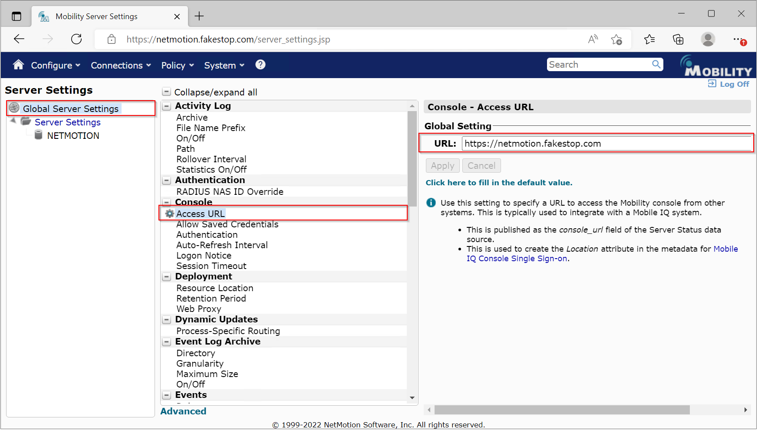Viewport: 758px width, 430px height.
Task: Open the help question mark icon
Action: [x=260, y=65]
